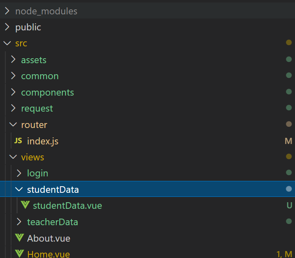Collapse the views folder
The height and width of the screenshot is (258, 295).
(13, 157)
